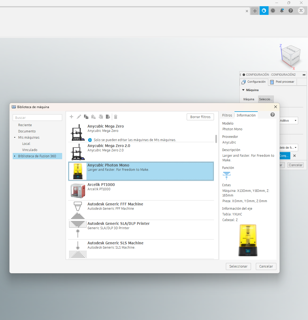Expand the Configuración panel double-arrow
The image size is (308, 320).
pos(304,75)
